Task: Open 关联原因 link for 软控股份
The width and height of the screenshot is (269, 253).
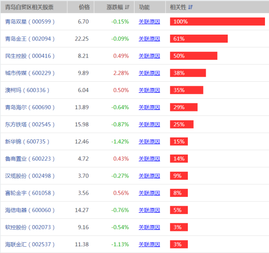Action: tap(149, 227)
